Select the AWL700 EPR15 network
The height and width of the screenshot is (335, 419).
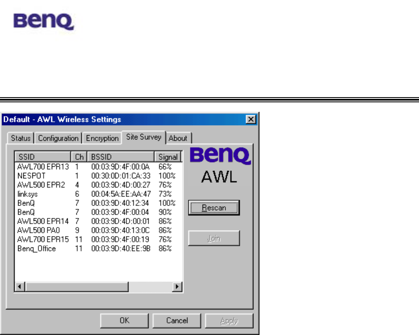point(98,240)
